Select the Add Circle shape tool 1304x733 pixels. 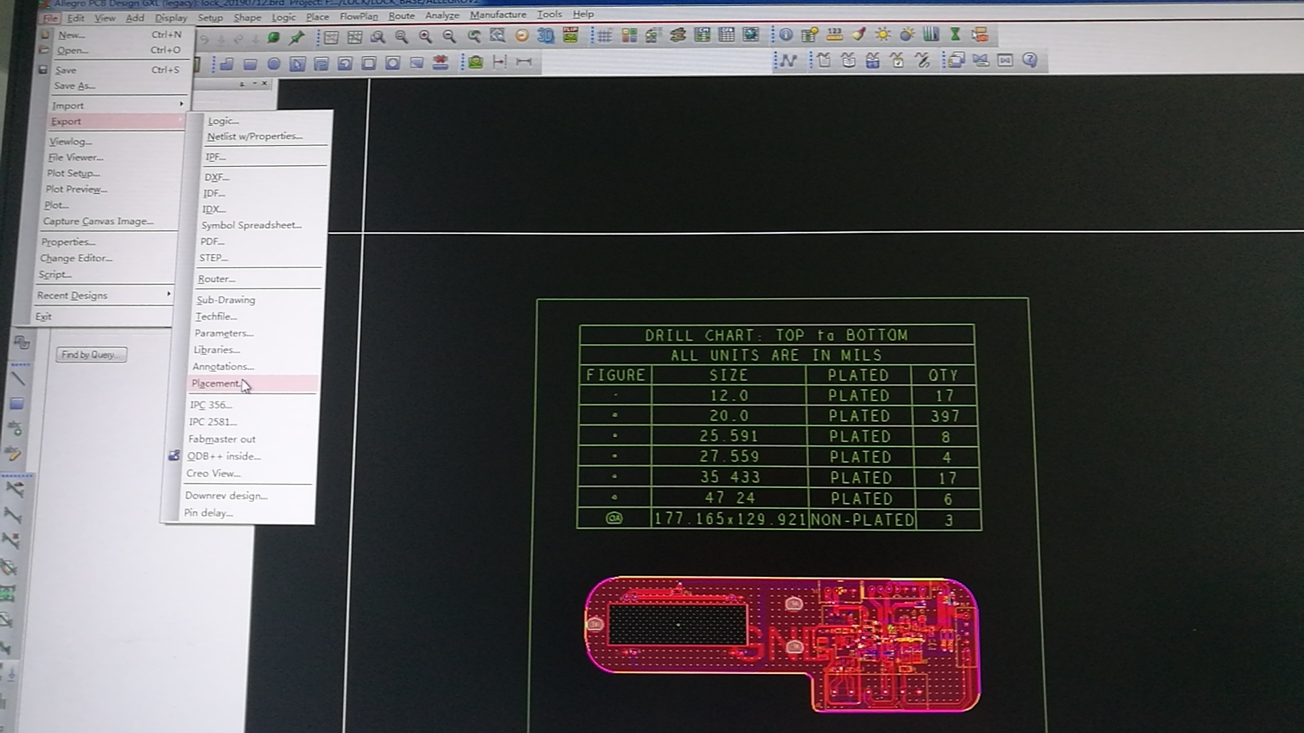pos(274,64)
